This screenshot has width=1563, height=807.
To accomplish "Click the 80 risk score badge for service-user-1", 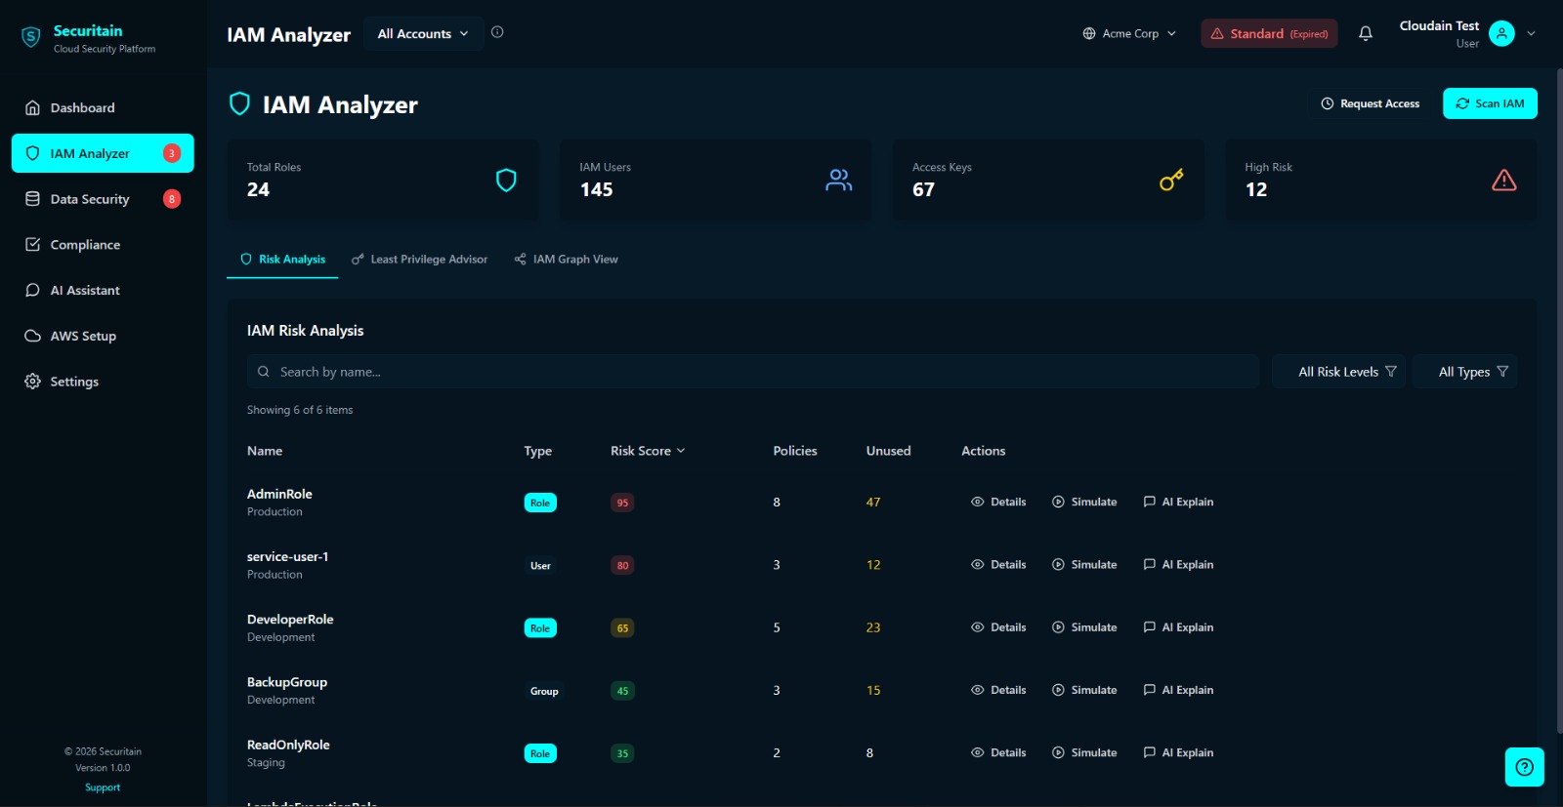I will click(x=622, y=565).
